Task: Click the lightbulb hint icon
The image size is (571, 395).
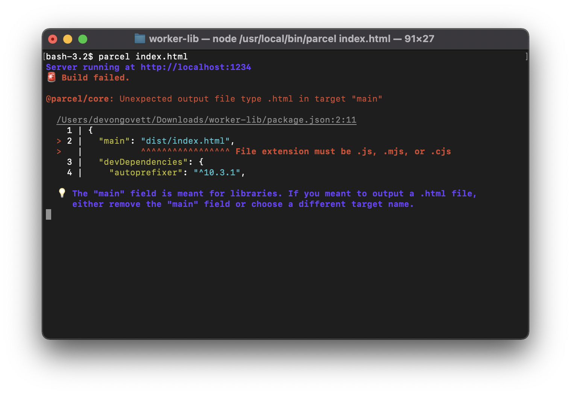Action: click(x=62, y=193)
